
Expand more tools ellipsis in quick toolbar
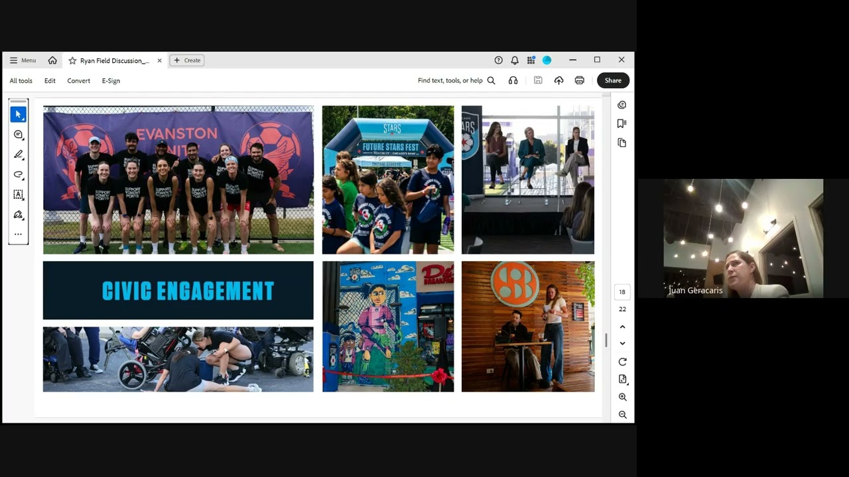pos(19,235)
